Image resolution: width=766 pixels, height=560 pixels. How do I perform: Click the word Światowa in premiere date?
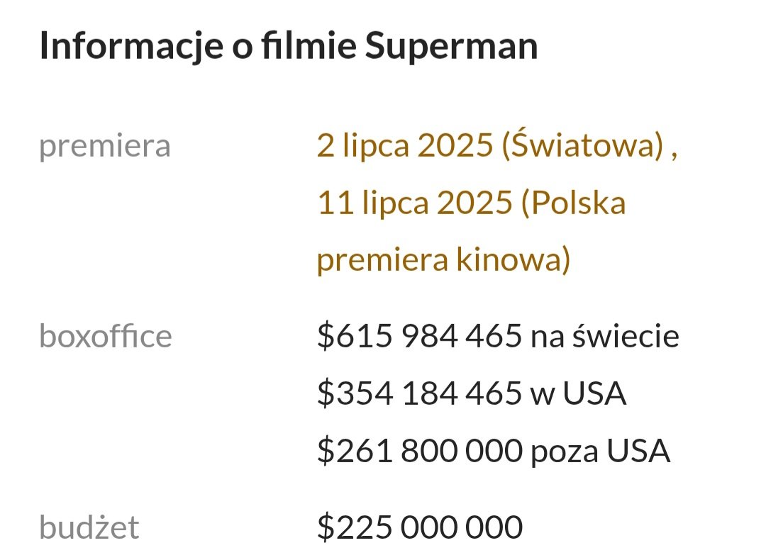coord(583,145)
